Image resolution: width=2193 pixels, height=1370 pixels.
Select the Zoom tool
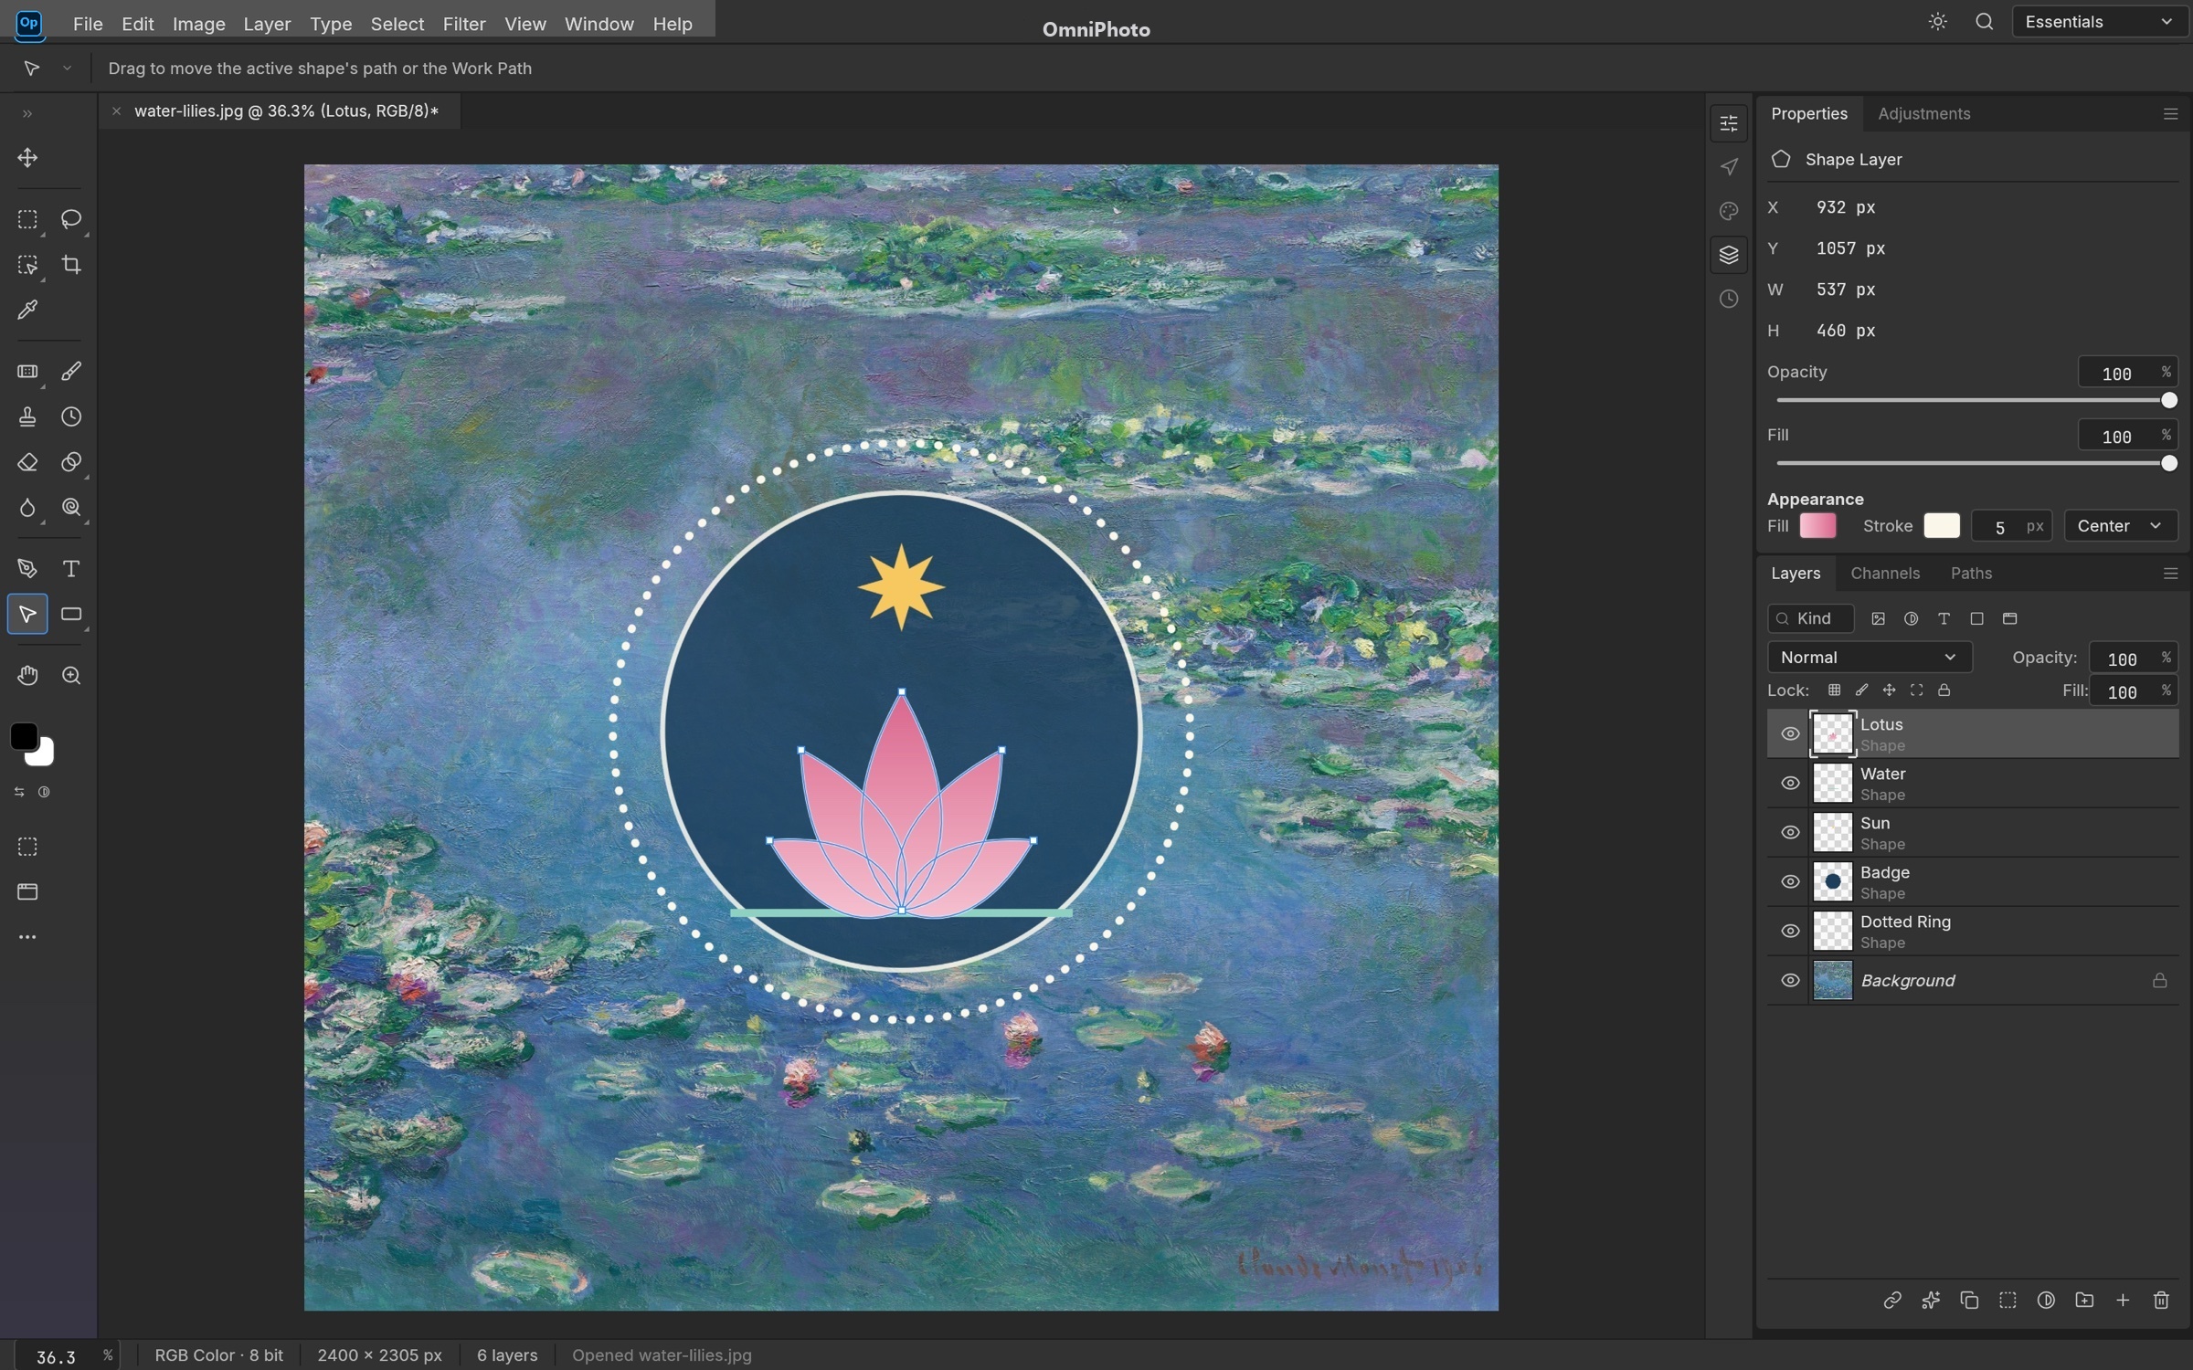tap(71, 676)
